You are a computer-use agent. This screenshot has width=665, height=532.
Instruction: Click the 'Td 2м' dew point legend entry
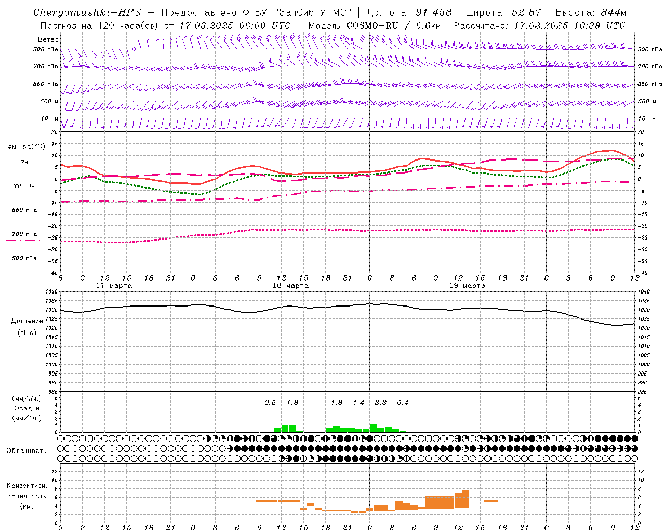point(24,186)
